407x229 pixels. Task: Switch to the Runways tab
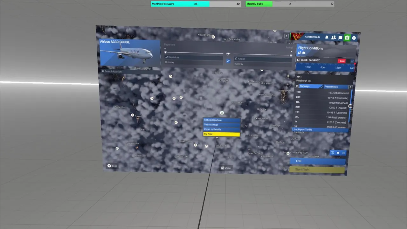[310, 86]
